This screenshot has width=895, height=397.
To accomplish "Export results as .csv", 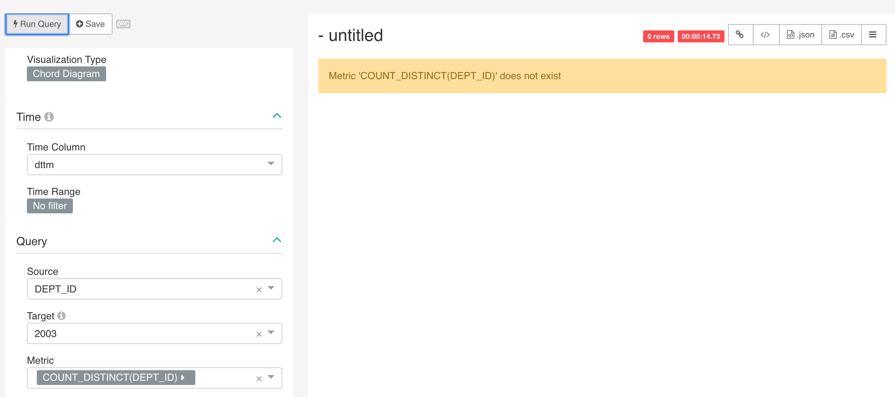I will pyautogui.click(x=841, y=35).
